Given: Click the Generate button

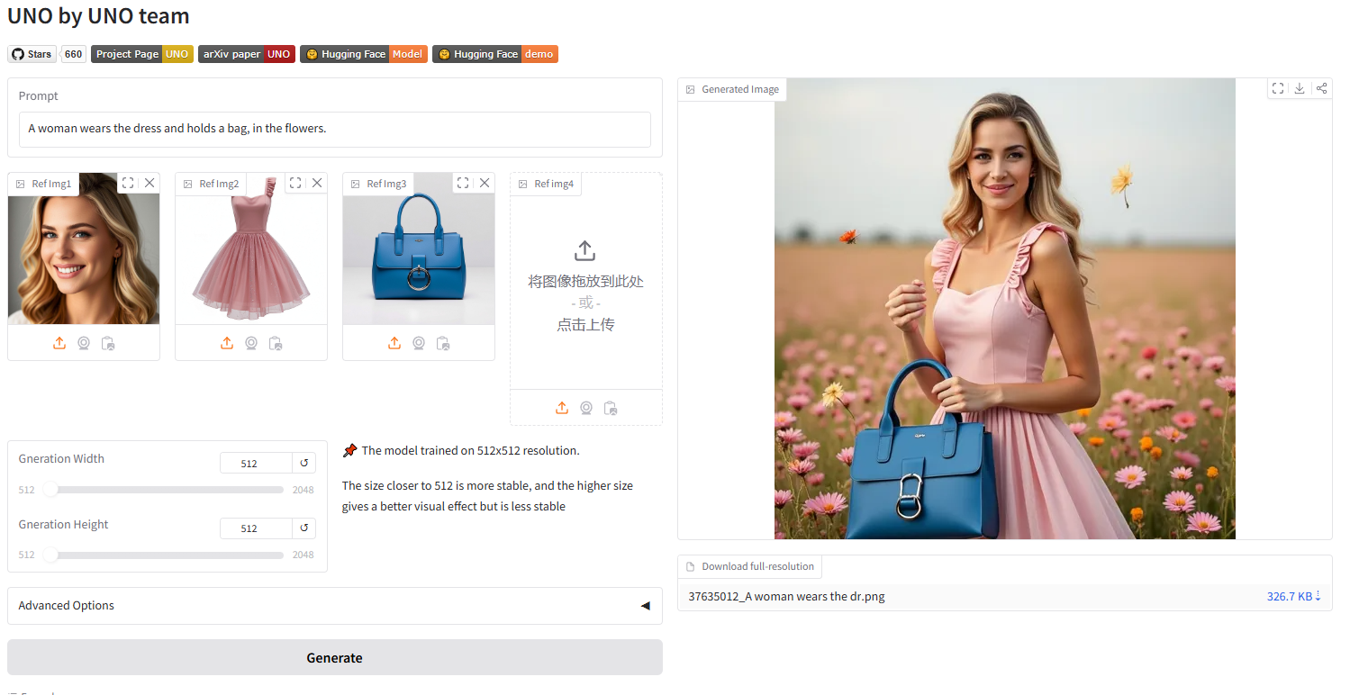Looking at the screenshot, I should pyautogui.click(x=335, y=658).
